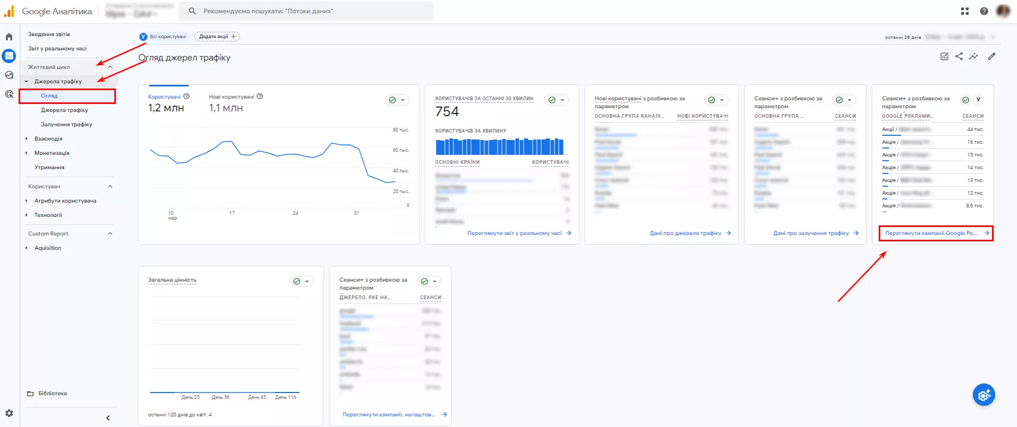The image size is (1017, 427).
Task: Open the Home icon in left rail
Action: 9,37
